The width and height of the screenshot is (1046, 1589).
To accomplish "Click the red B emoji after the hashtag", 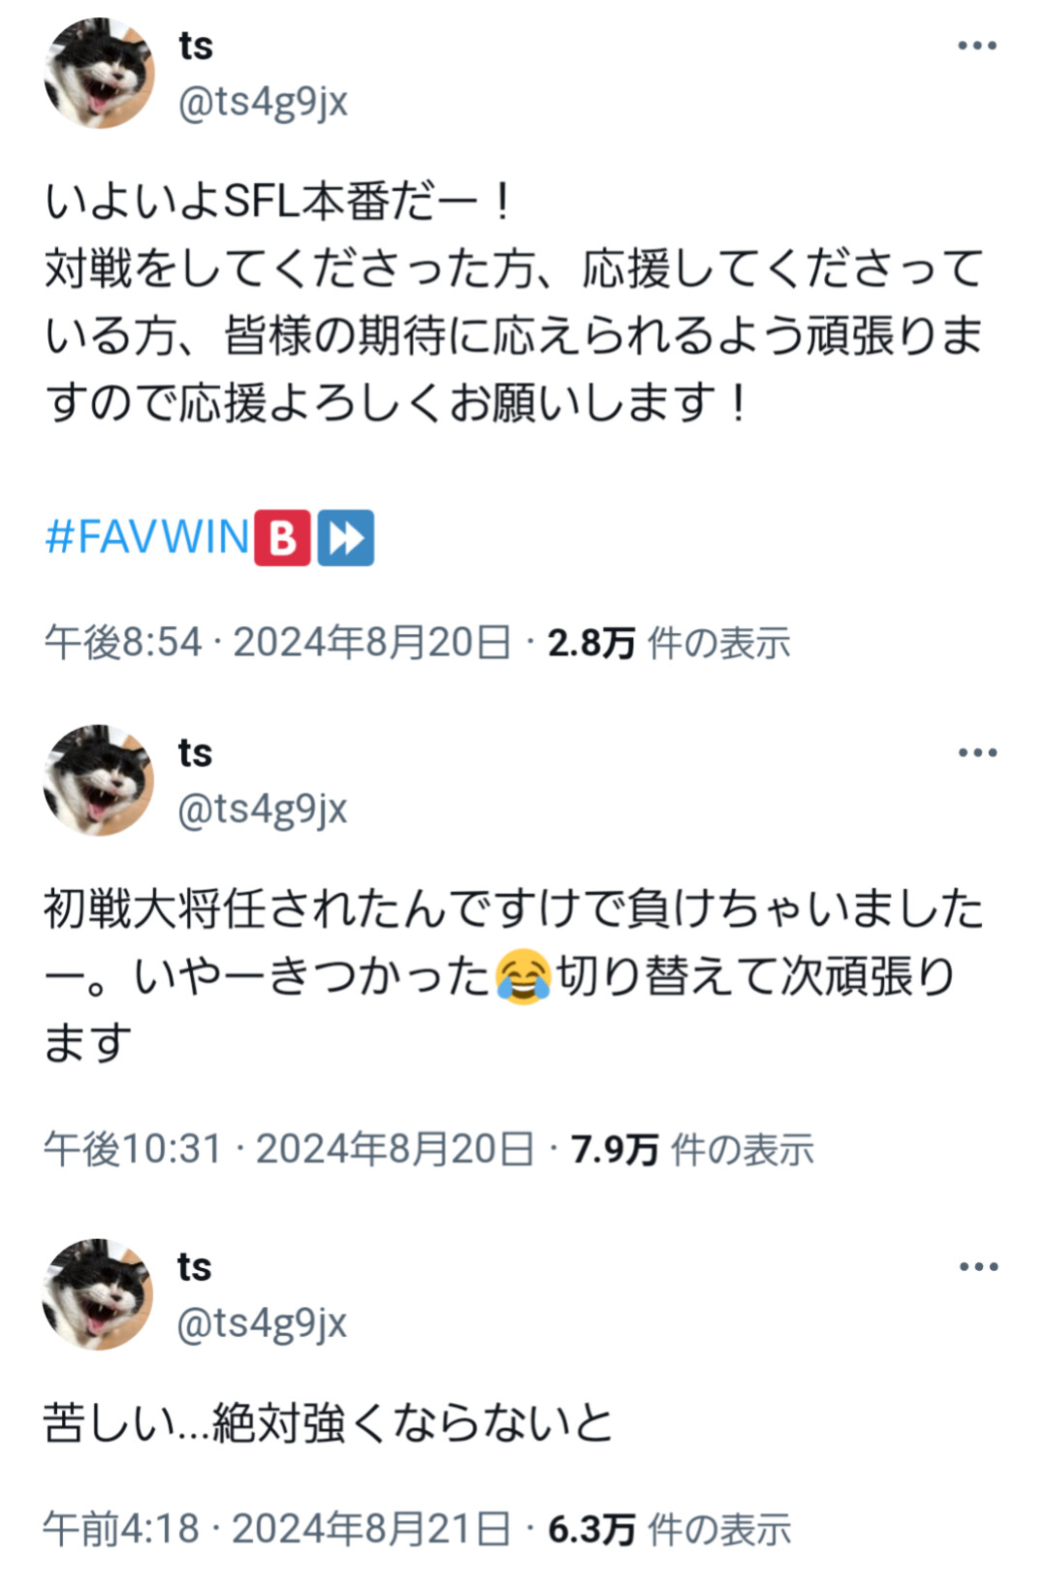I will pyautogui.click(x=282, y=537).
